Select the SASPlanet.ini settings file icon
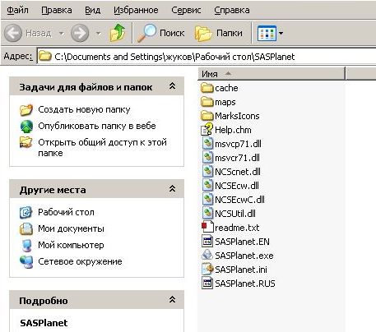The image size is (376, 332). [x=207, y=270]
